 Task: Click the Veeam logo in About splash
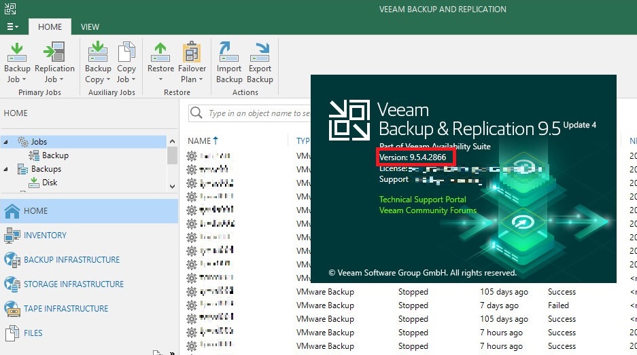[349, 120]
